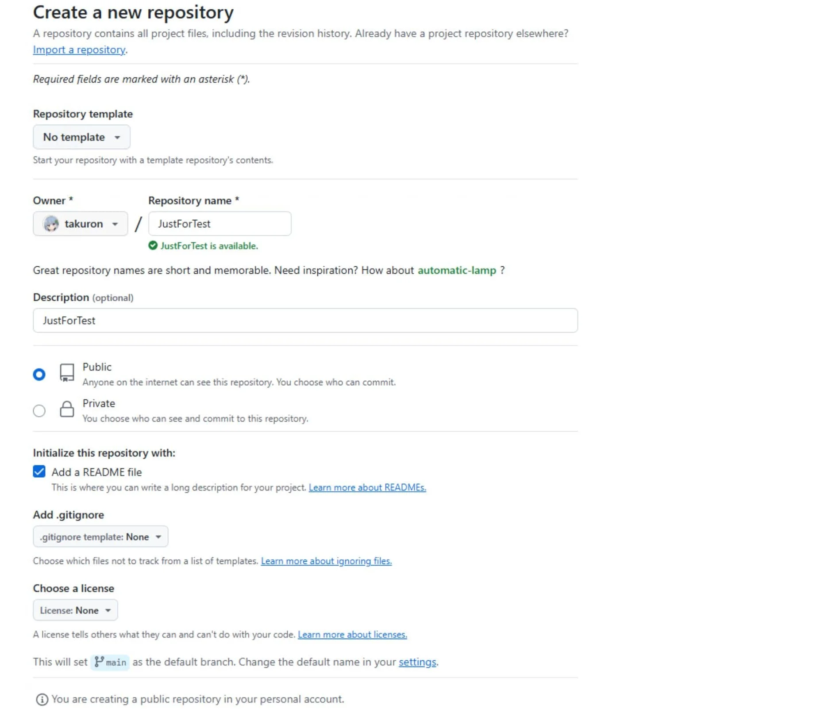Viewport: 824px width, 709px height.
Task: Click the takuron owner avatar icon
Action: click(51, 224)
